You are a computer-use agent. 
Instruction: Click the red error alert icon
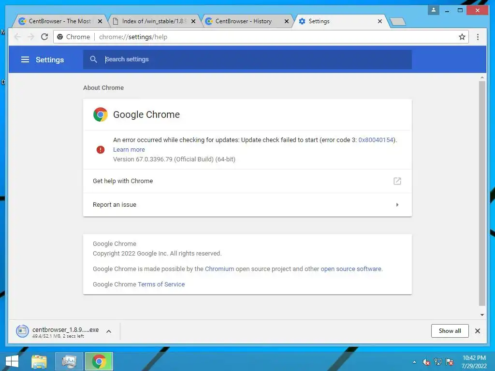(101, 150)
